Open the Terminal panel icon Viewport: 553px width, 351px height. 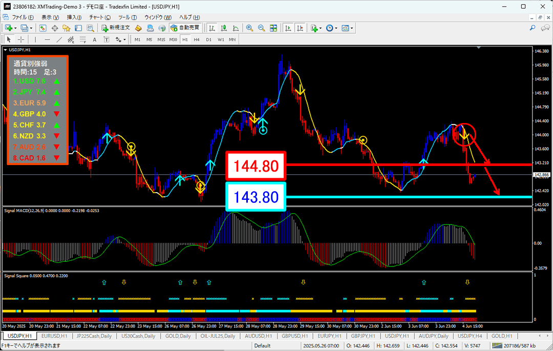78,28
